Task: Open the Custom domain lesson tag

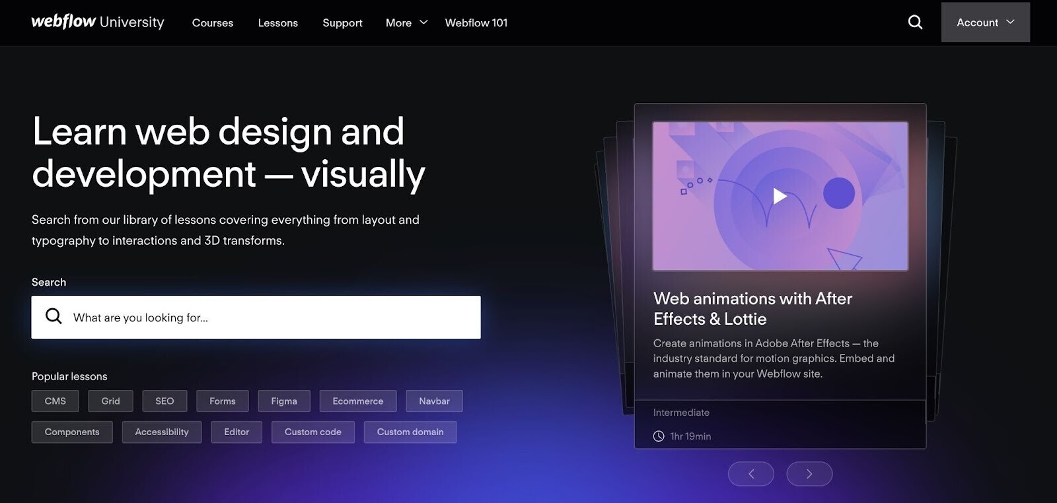Action: point(410,432)
